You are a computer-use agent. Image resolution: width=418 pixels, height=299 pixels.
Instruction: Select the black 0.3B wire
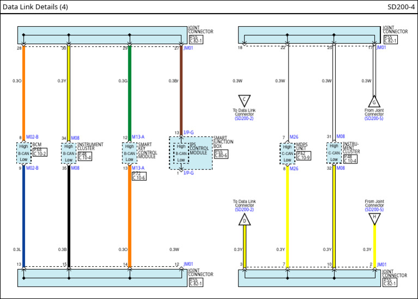(x=69, y=216)
